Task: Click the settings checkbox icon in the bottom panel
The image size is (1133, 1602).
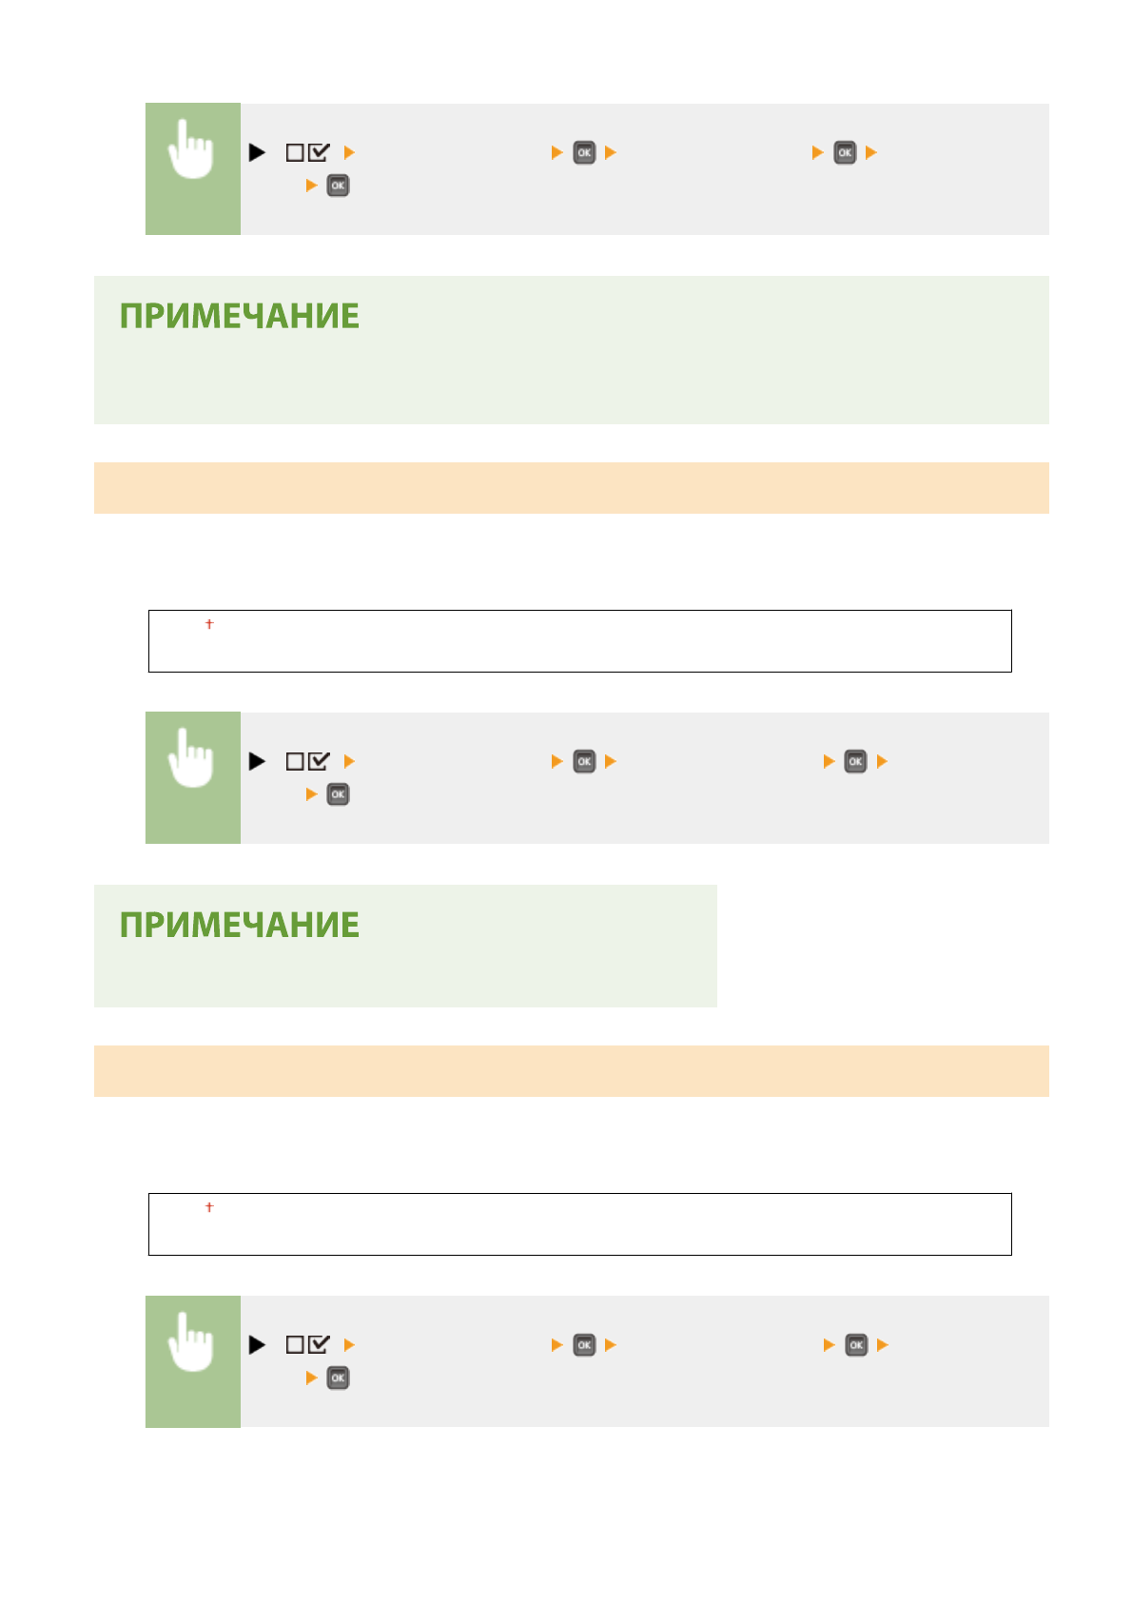Action: [307, 1344]
